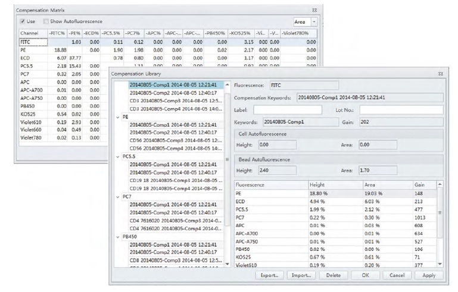The height and width of the screenshot is (292, 458).
Task: Open the Area dropdown in Compensation Matrix
Action: click(314, 21)
